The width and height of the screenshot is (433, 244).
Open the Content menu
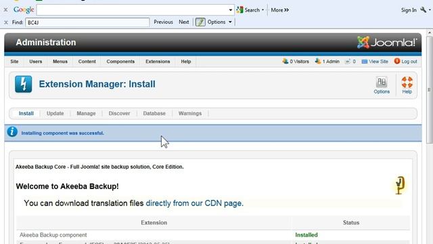[x=87, y=62]
